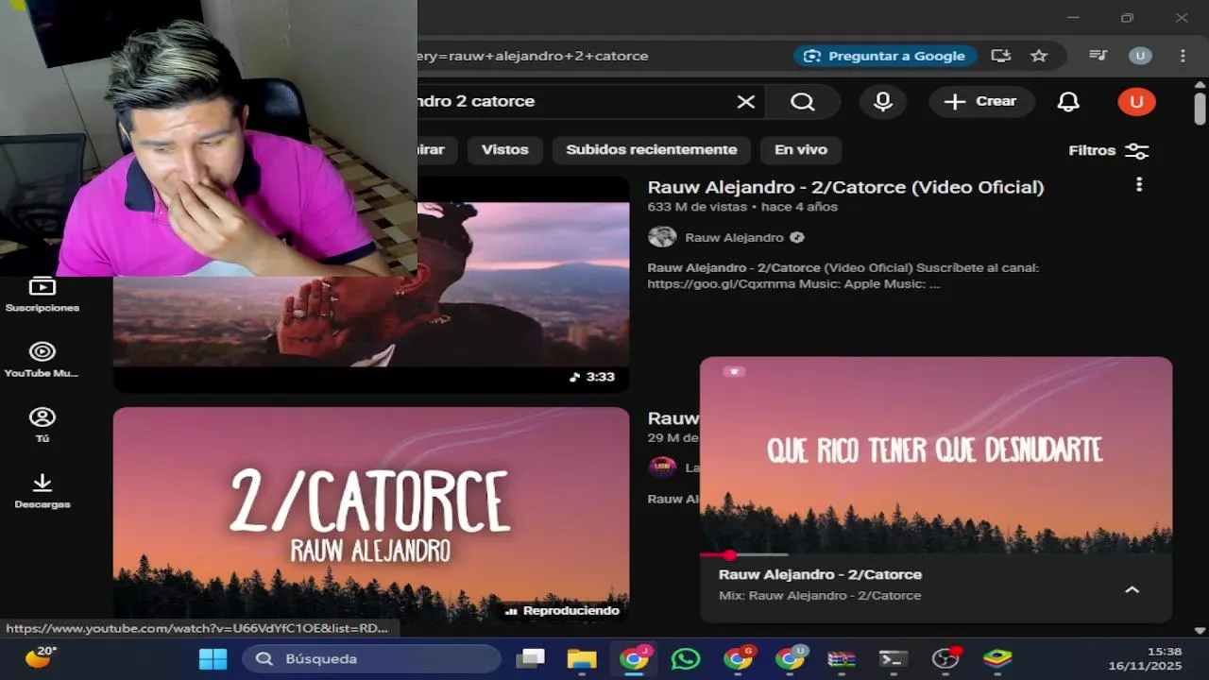Open YouTube Music in the sidebar

[x=43, y=360]
